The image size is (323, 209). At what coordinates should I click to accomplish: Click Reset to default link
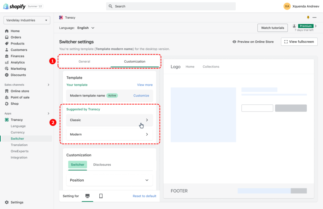[144, 196]
